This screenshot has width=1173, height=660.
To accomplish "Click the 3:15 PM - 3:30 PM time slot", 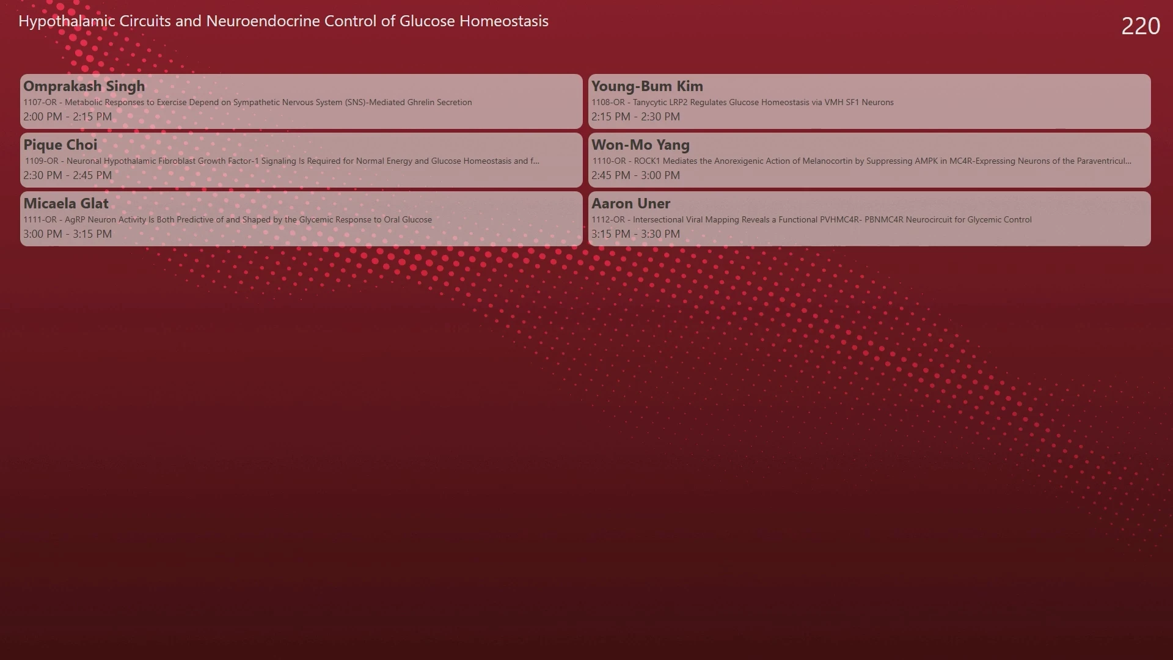I will coord(635,234).
